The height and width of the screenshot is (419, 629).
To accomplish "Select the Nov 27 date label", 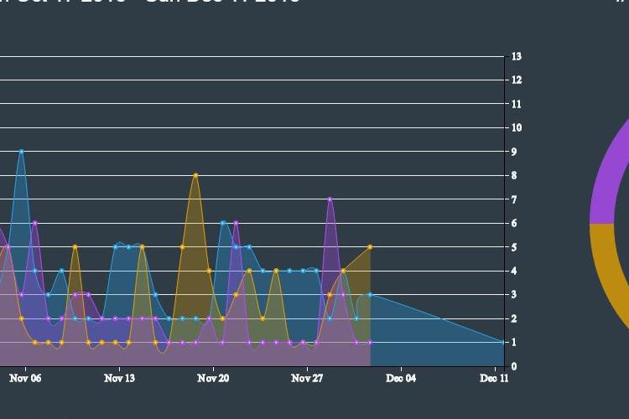I will click(x=307, y=379).
